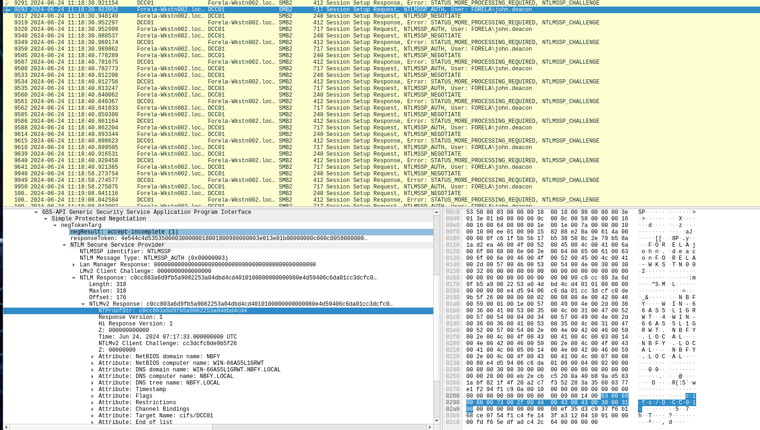Select packet 9291 at list top
The width and height of the screenshot is (760, 430).
[381, 3]
